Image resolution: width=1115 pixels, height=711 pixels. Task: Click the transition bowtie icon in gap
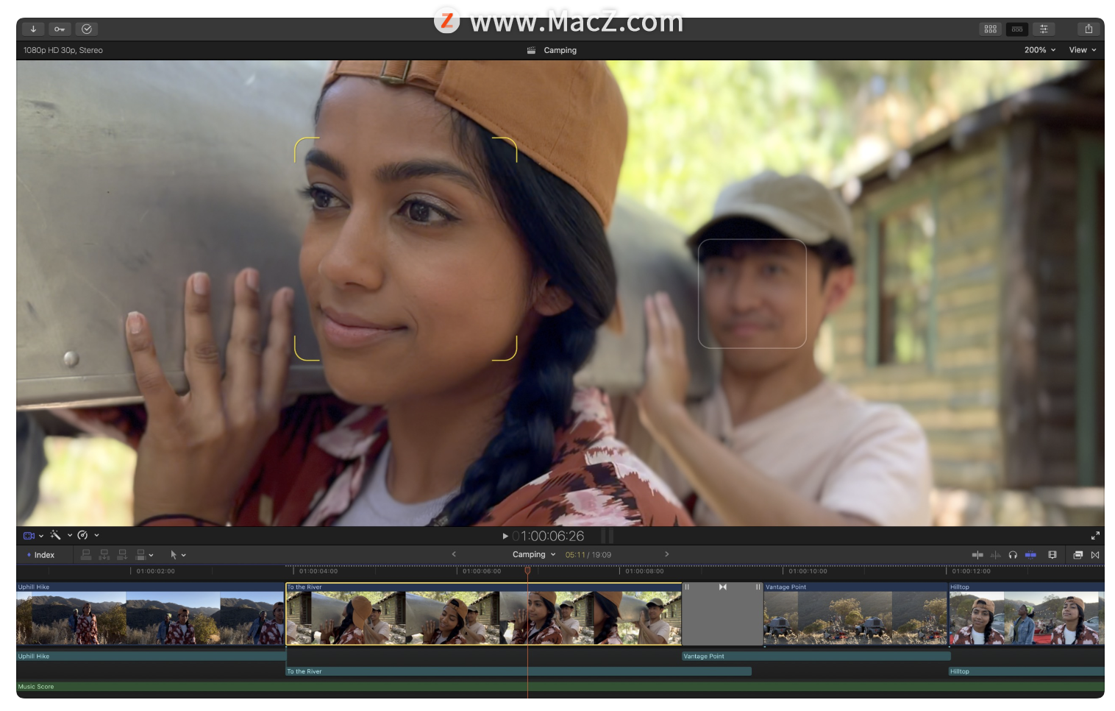[x=723, y=587]
